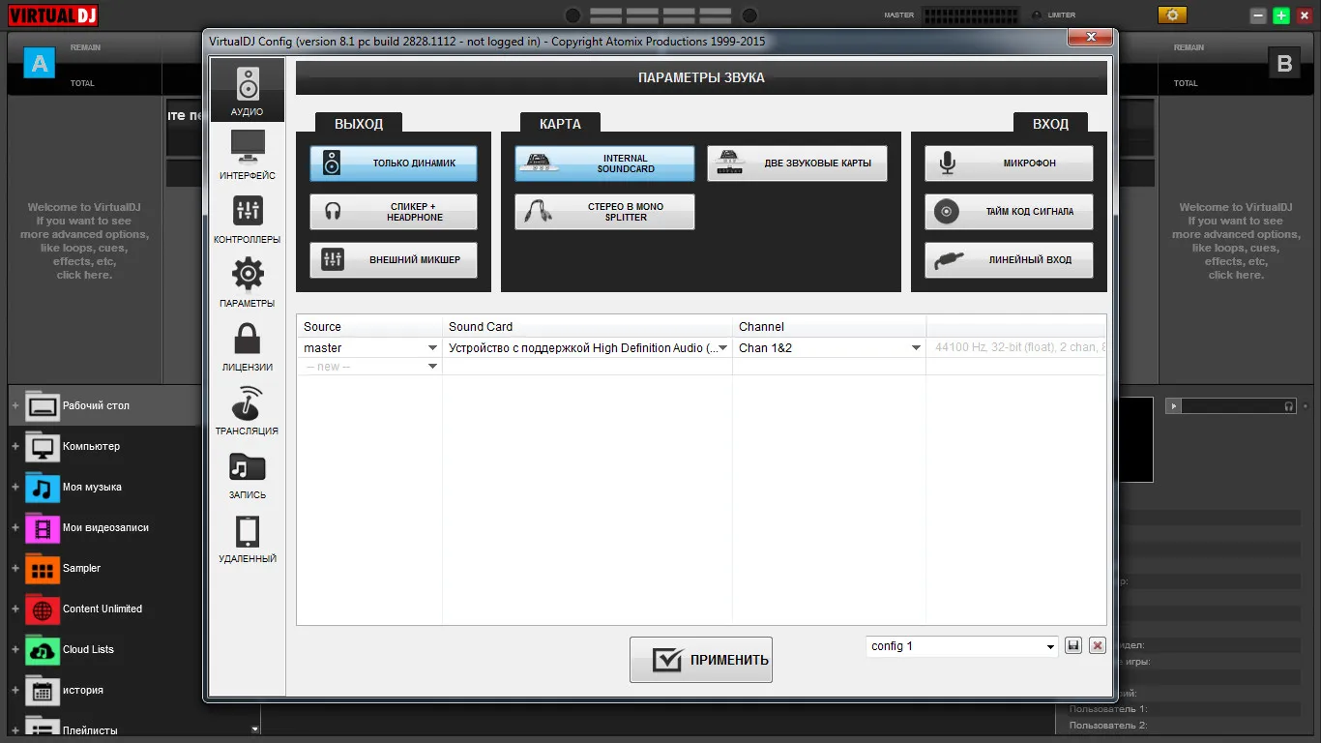Open the Sound Card device dropdown
The width and height of the screenshot is (1321, 743).
click(x=722, y=348)
